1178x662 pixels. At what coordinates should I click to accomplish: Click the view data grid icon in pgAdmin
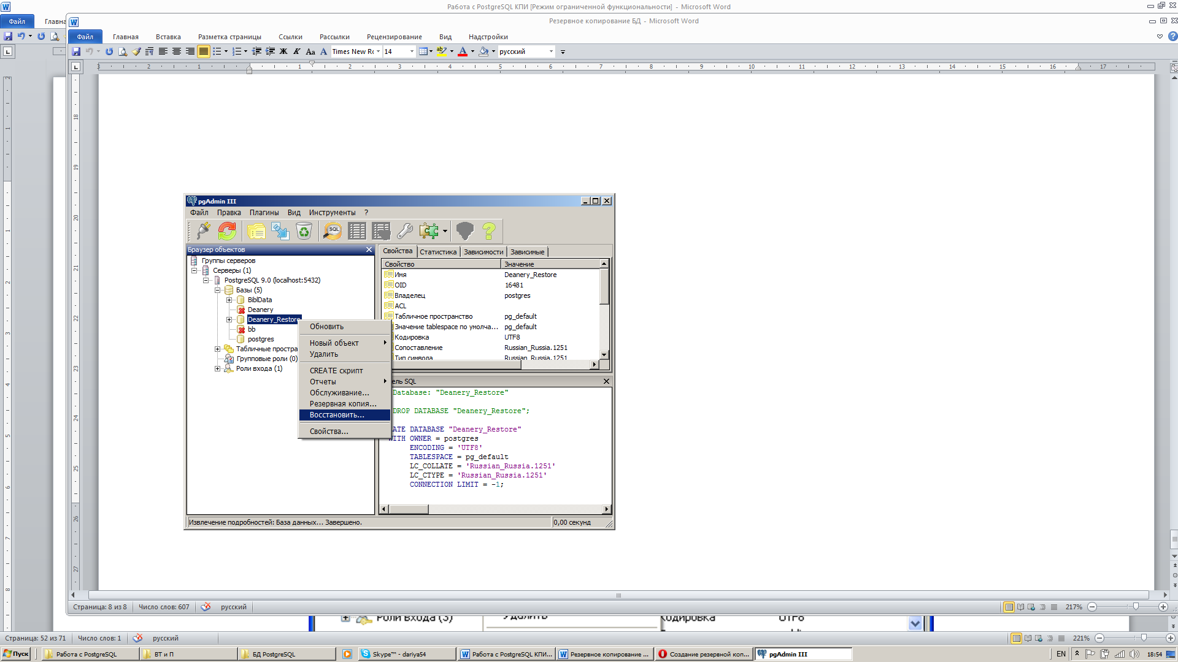[x=357, y=231]
